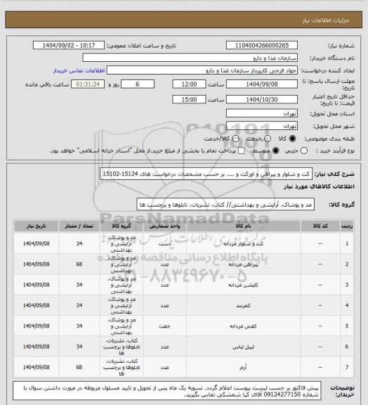The height and width of the screenshot is (405, 368).
Task: Click the گروه کالا table column header
Action: tap(121, 226)
